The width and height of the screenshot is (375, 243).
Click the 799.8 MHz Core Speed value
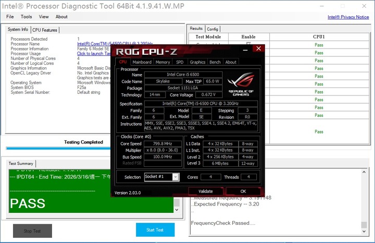coord(162,143)
